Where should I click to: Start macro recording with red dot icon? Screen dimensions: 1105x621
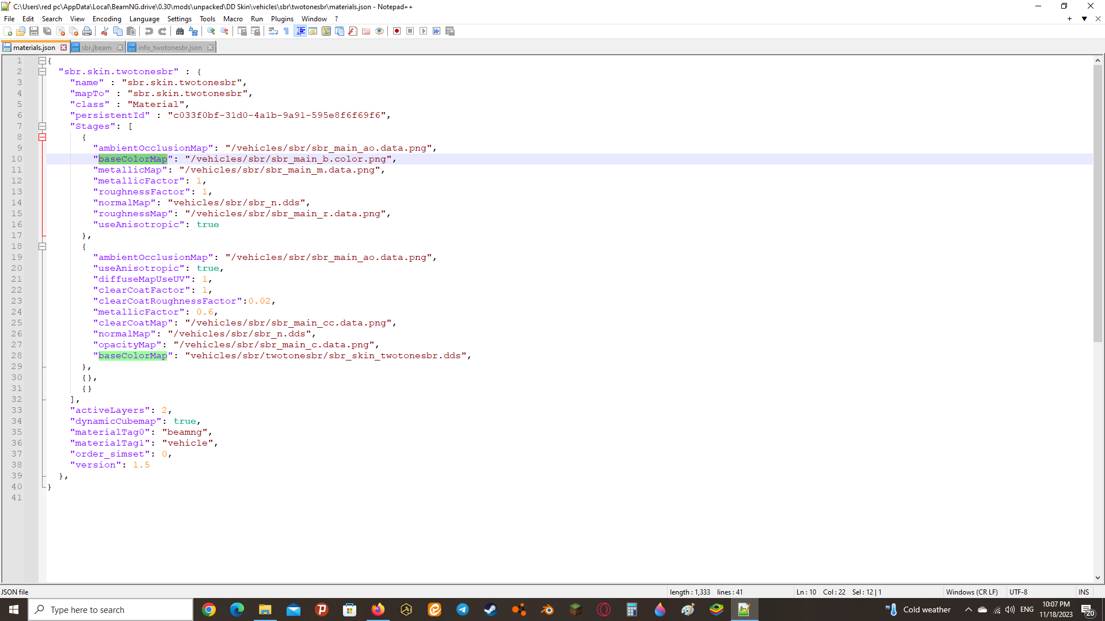point(397,31)
